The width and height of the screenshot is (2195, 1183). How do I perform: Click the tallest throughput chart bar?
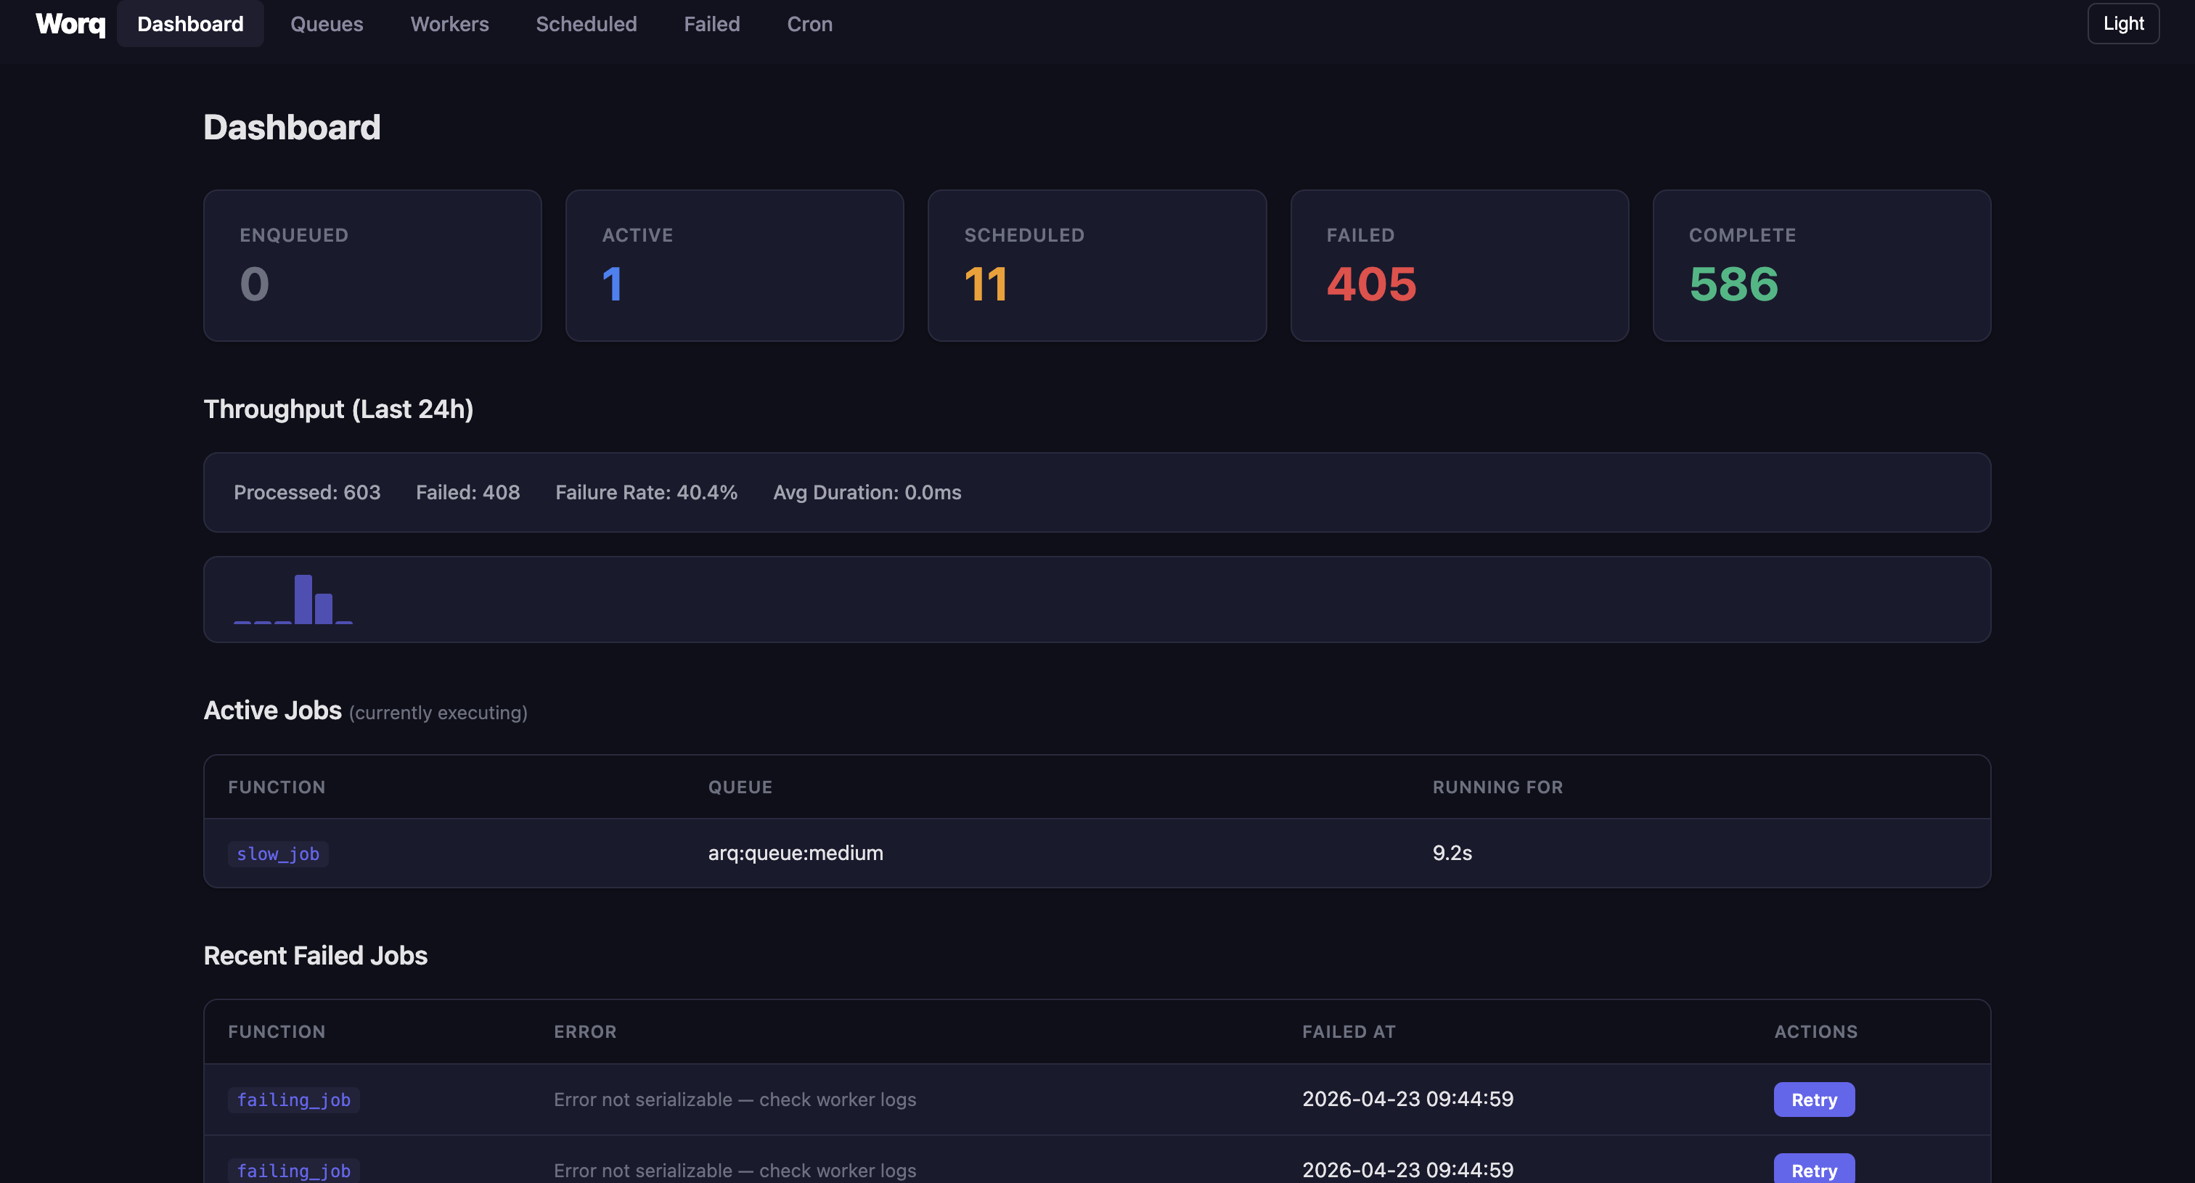click(303, 599)
